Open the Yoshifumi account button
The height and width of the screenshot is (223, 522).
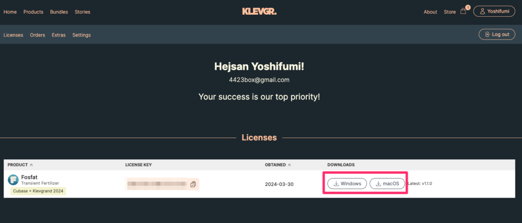click(494, 11)
